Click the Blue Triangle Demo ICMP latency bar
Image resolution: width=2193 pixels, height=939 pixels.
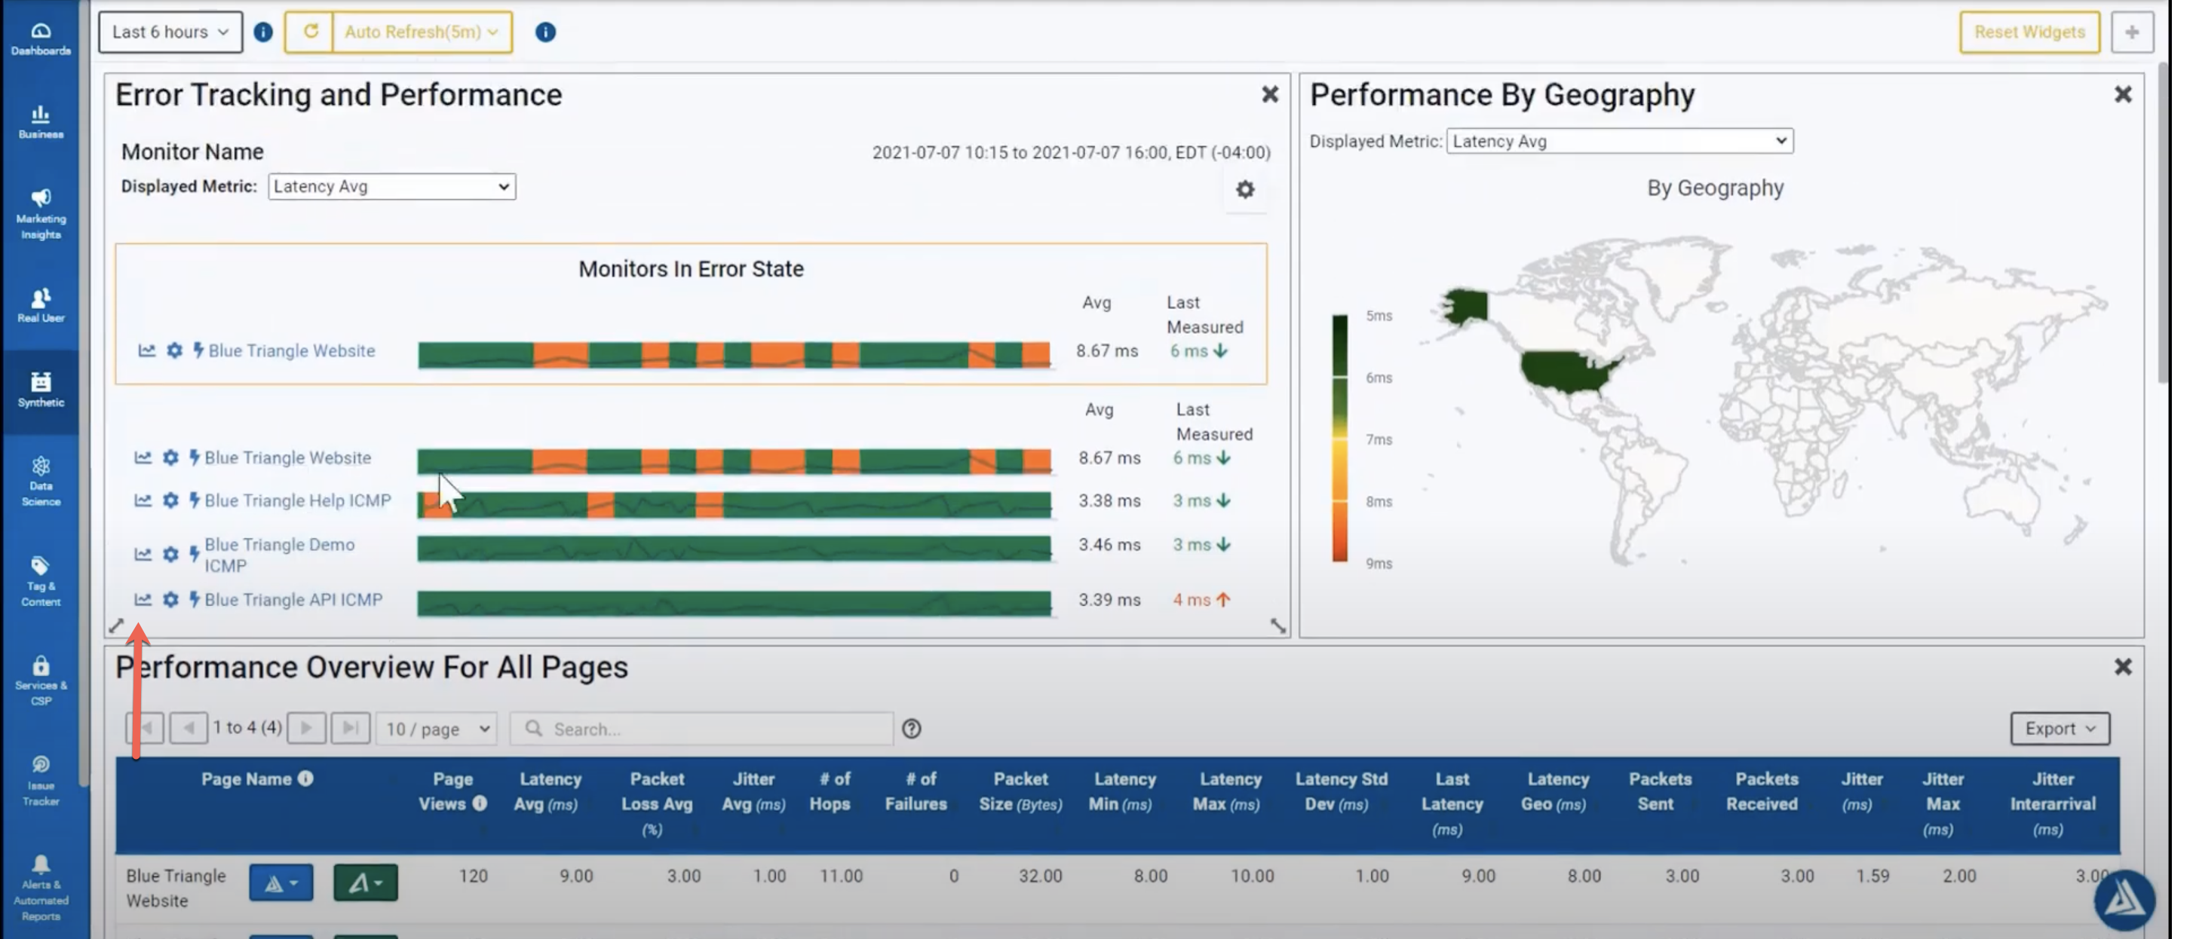734,549
